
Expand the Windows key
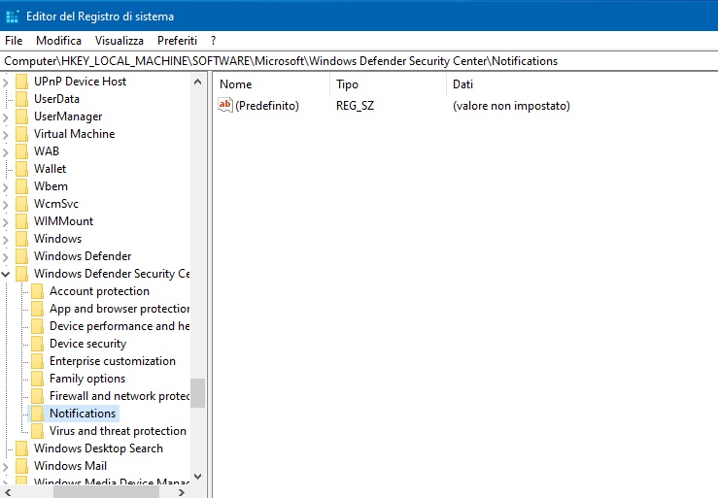6,240
